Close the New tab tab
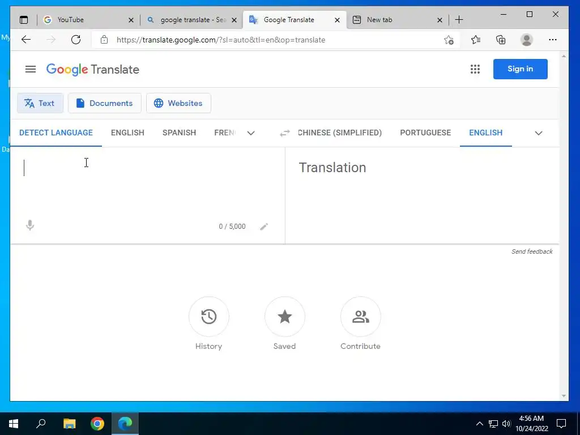This screenshot has height=435, width=580. click(x=440, y=20)
